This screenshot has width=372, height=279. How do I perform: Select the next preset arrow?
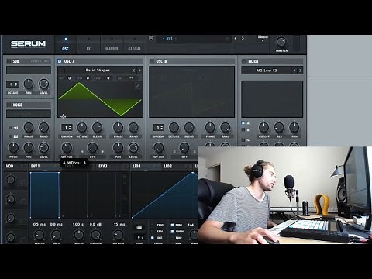tap(243, 39)
